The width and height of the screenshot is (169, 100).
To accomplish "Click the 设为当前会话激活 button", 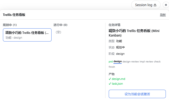I will click(x=137, y=94).
